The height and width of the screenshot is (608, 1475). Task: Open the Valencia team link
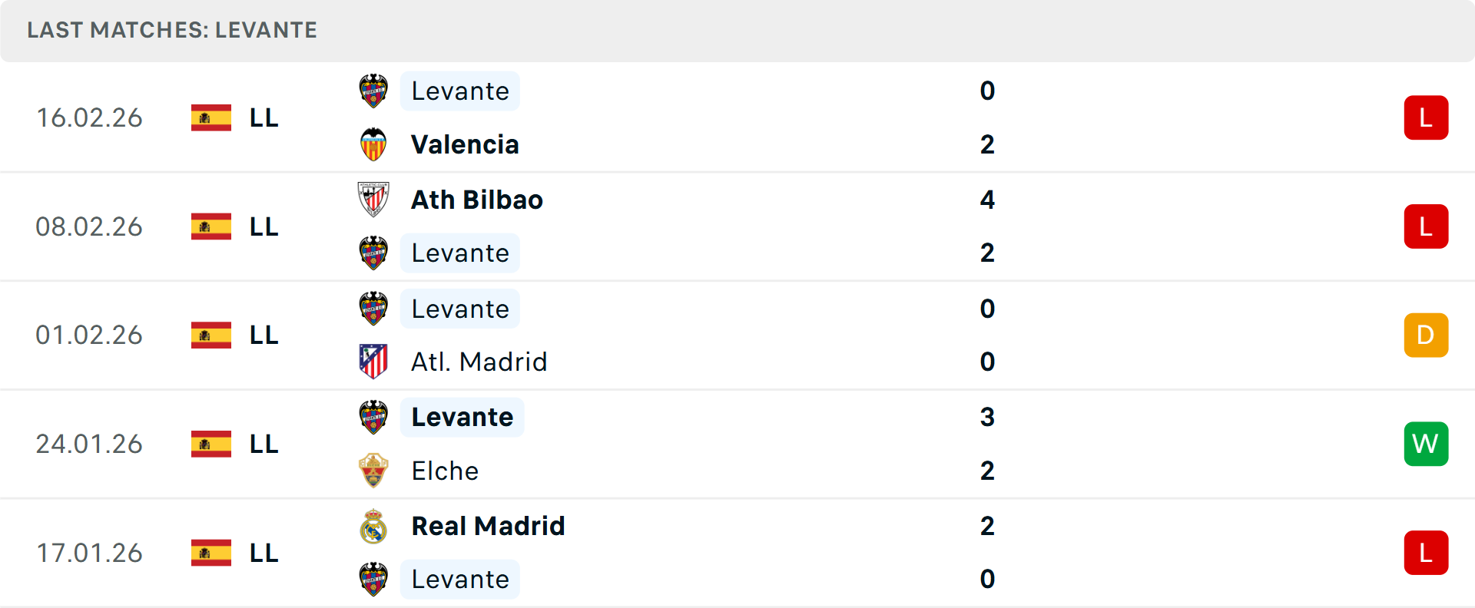pos(465,144)
